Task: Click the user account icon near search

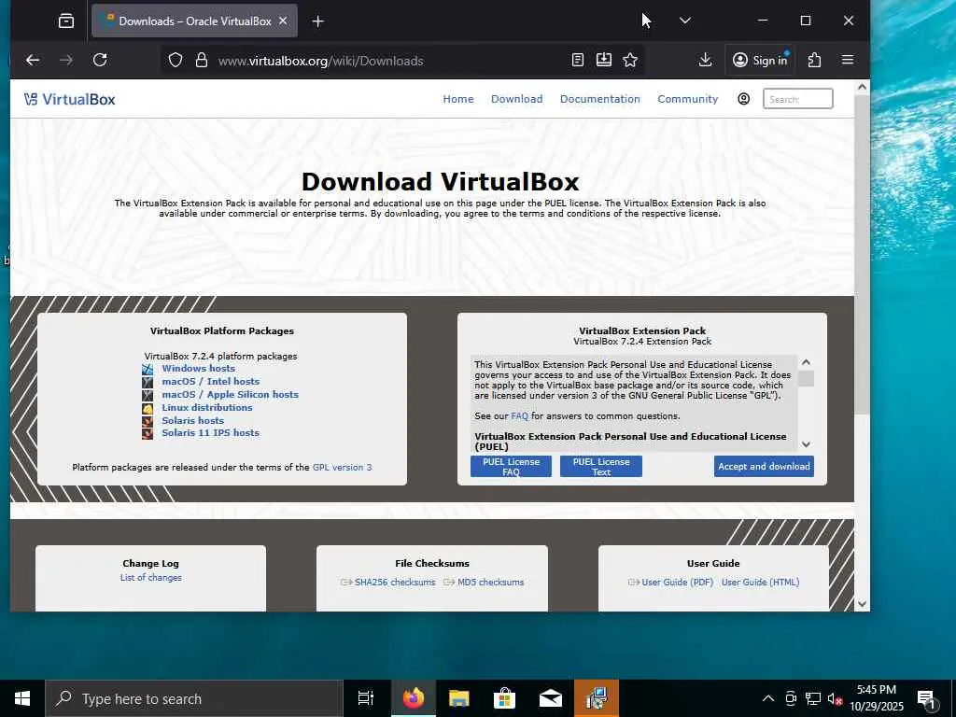Action: 743,99
